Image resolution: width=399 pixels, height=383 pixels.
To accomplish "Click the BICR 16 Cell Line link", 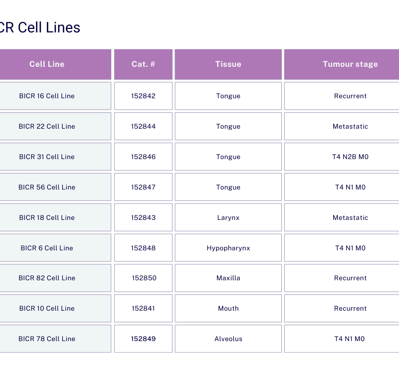I will [x=47, y=96].
